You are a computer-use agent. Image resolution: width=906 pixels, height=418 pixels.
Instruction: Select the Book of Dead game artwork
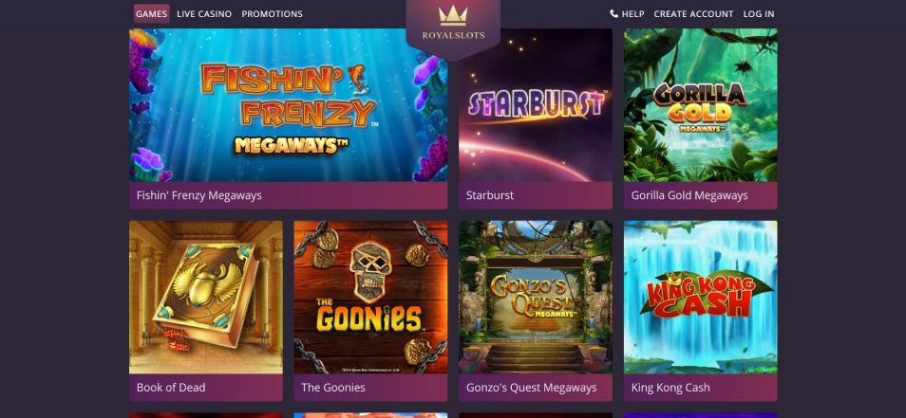coord(206,297)
